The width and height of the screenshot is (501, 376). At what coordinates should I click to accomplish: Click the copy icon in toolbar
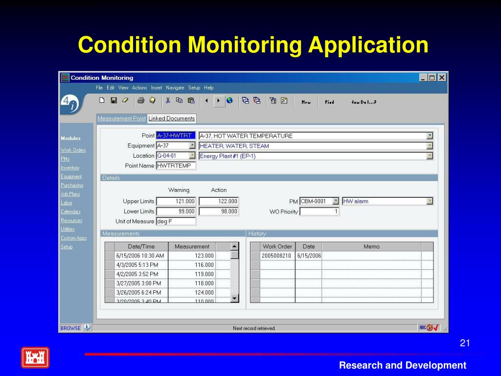coord(179,100)
